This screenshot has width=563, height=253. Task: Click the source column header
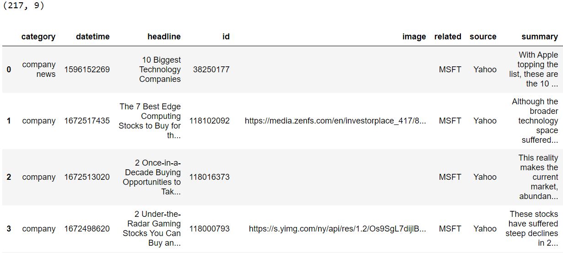483,37
